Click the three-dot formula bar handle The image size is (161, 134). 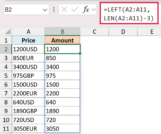[x=54, y=10]
